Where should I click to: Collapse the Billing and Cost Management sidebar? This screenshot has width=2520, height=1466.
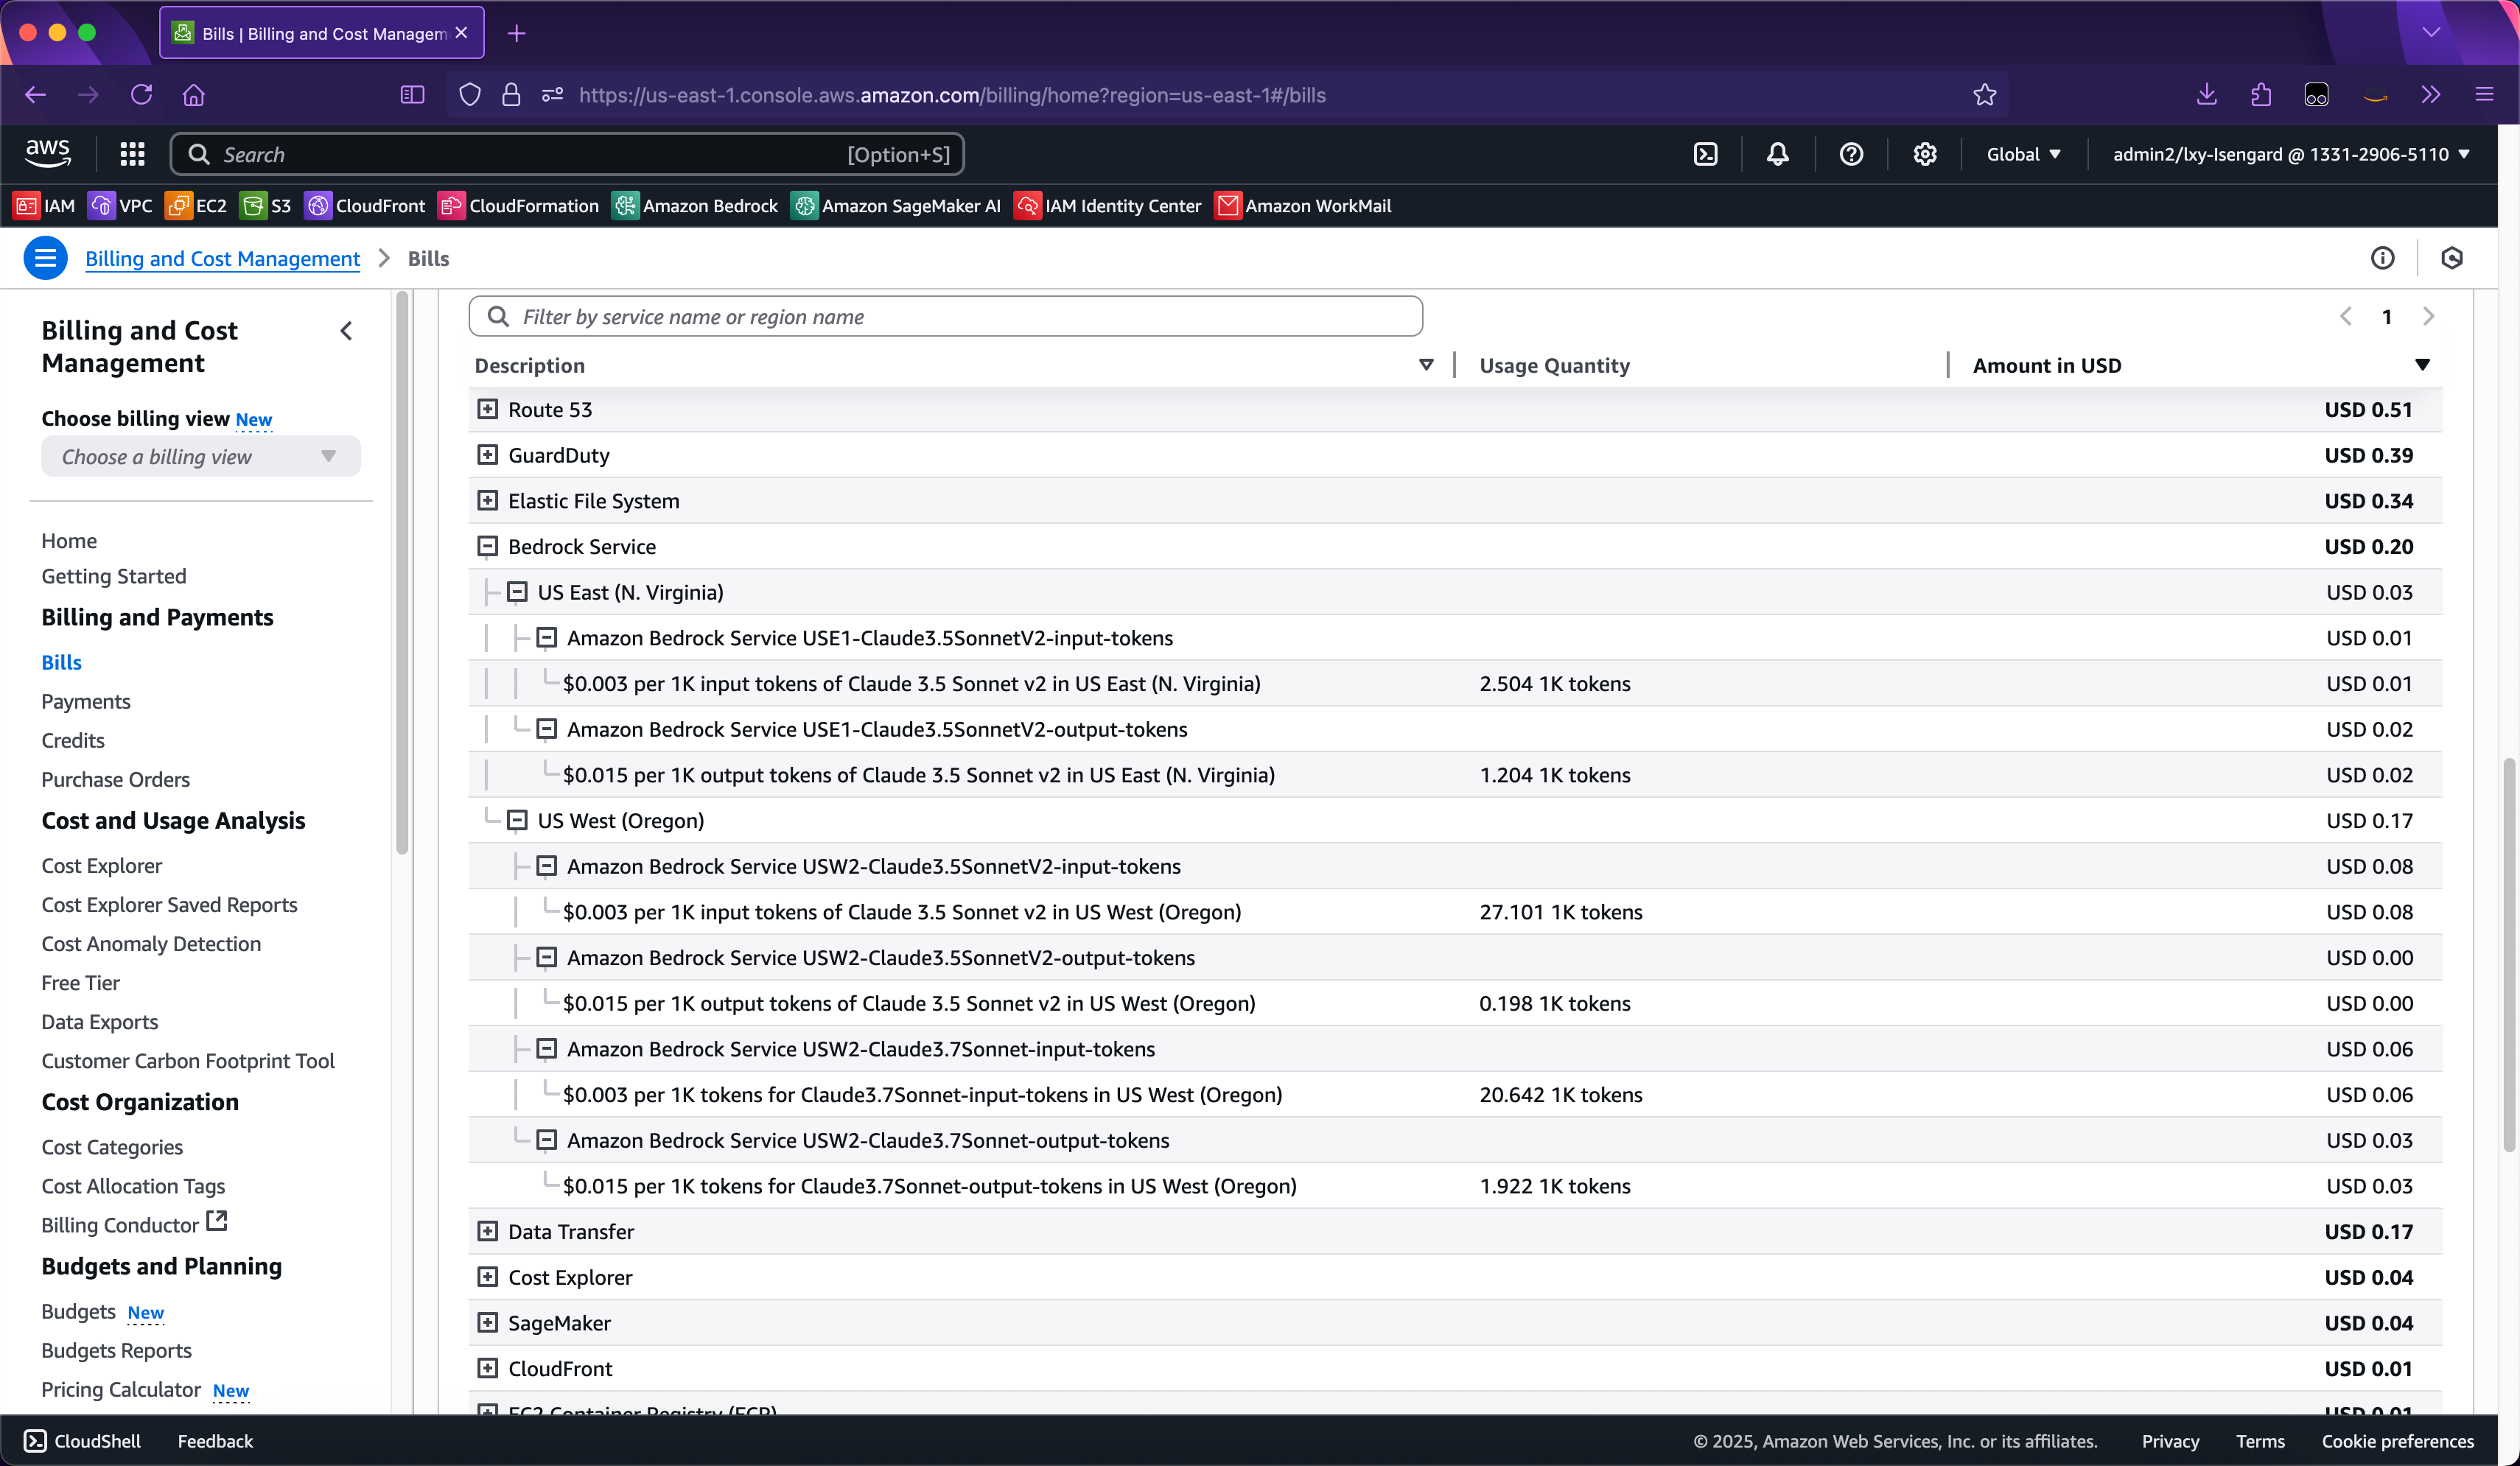click(x=346, y=331)
